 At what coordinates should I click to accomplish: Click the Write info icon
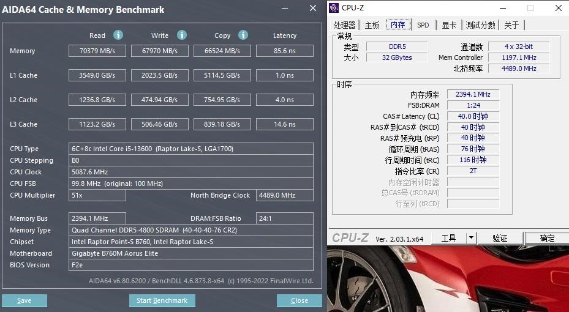pyautogui.click(x=182, y=35)
